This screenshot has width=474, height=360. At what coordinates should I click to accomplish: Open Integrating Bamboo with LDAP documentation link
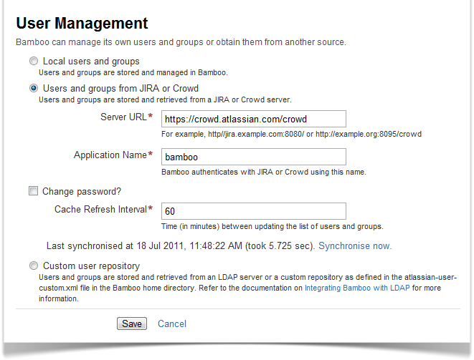point(357,288)
